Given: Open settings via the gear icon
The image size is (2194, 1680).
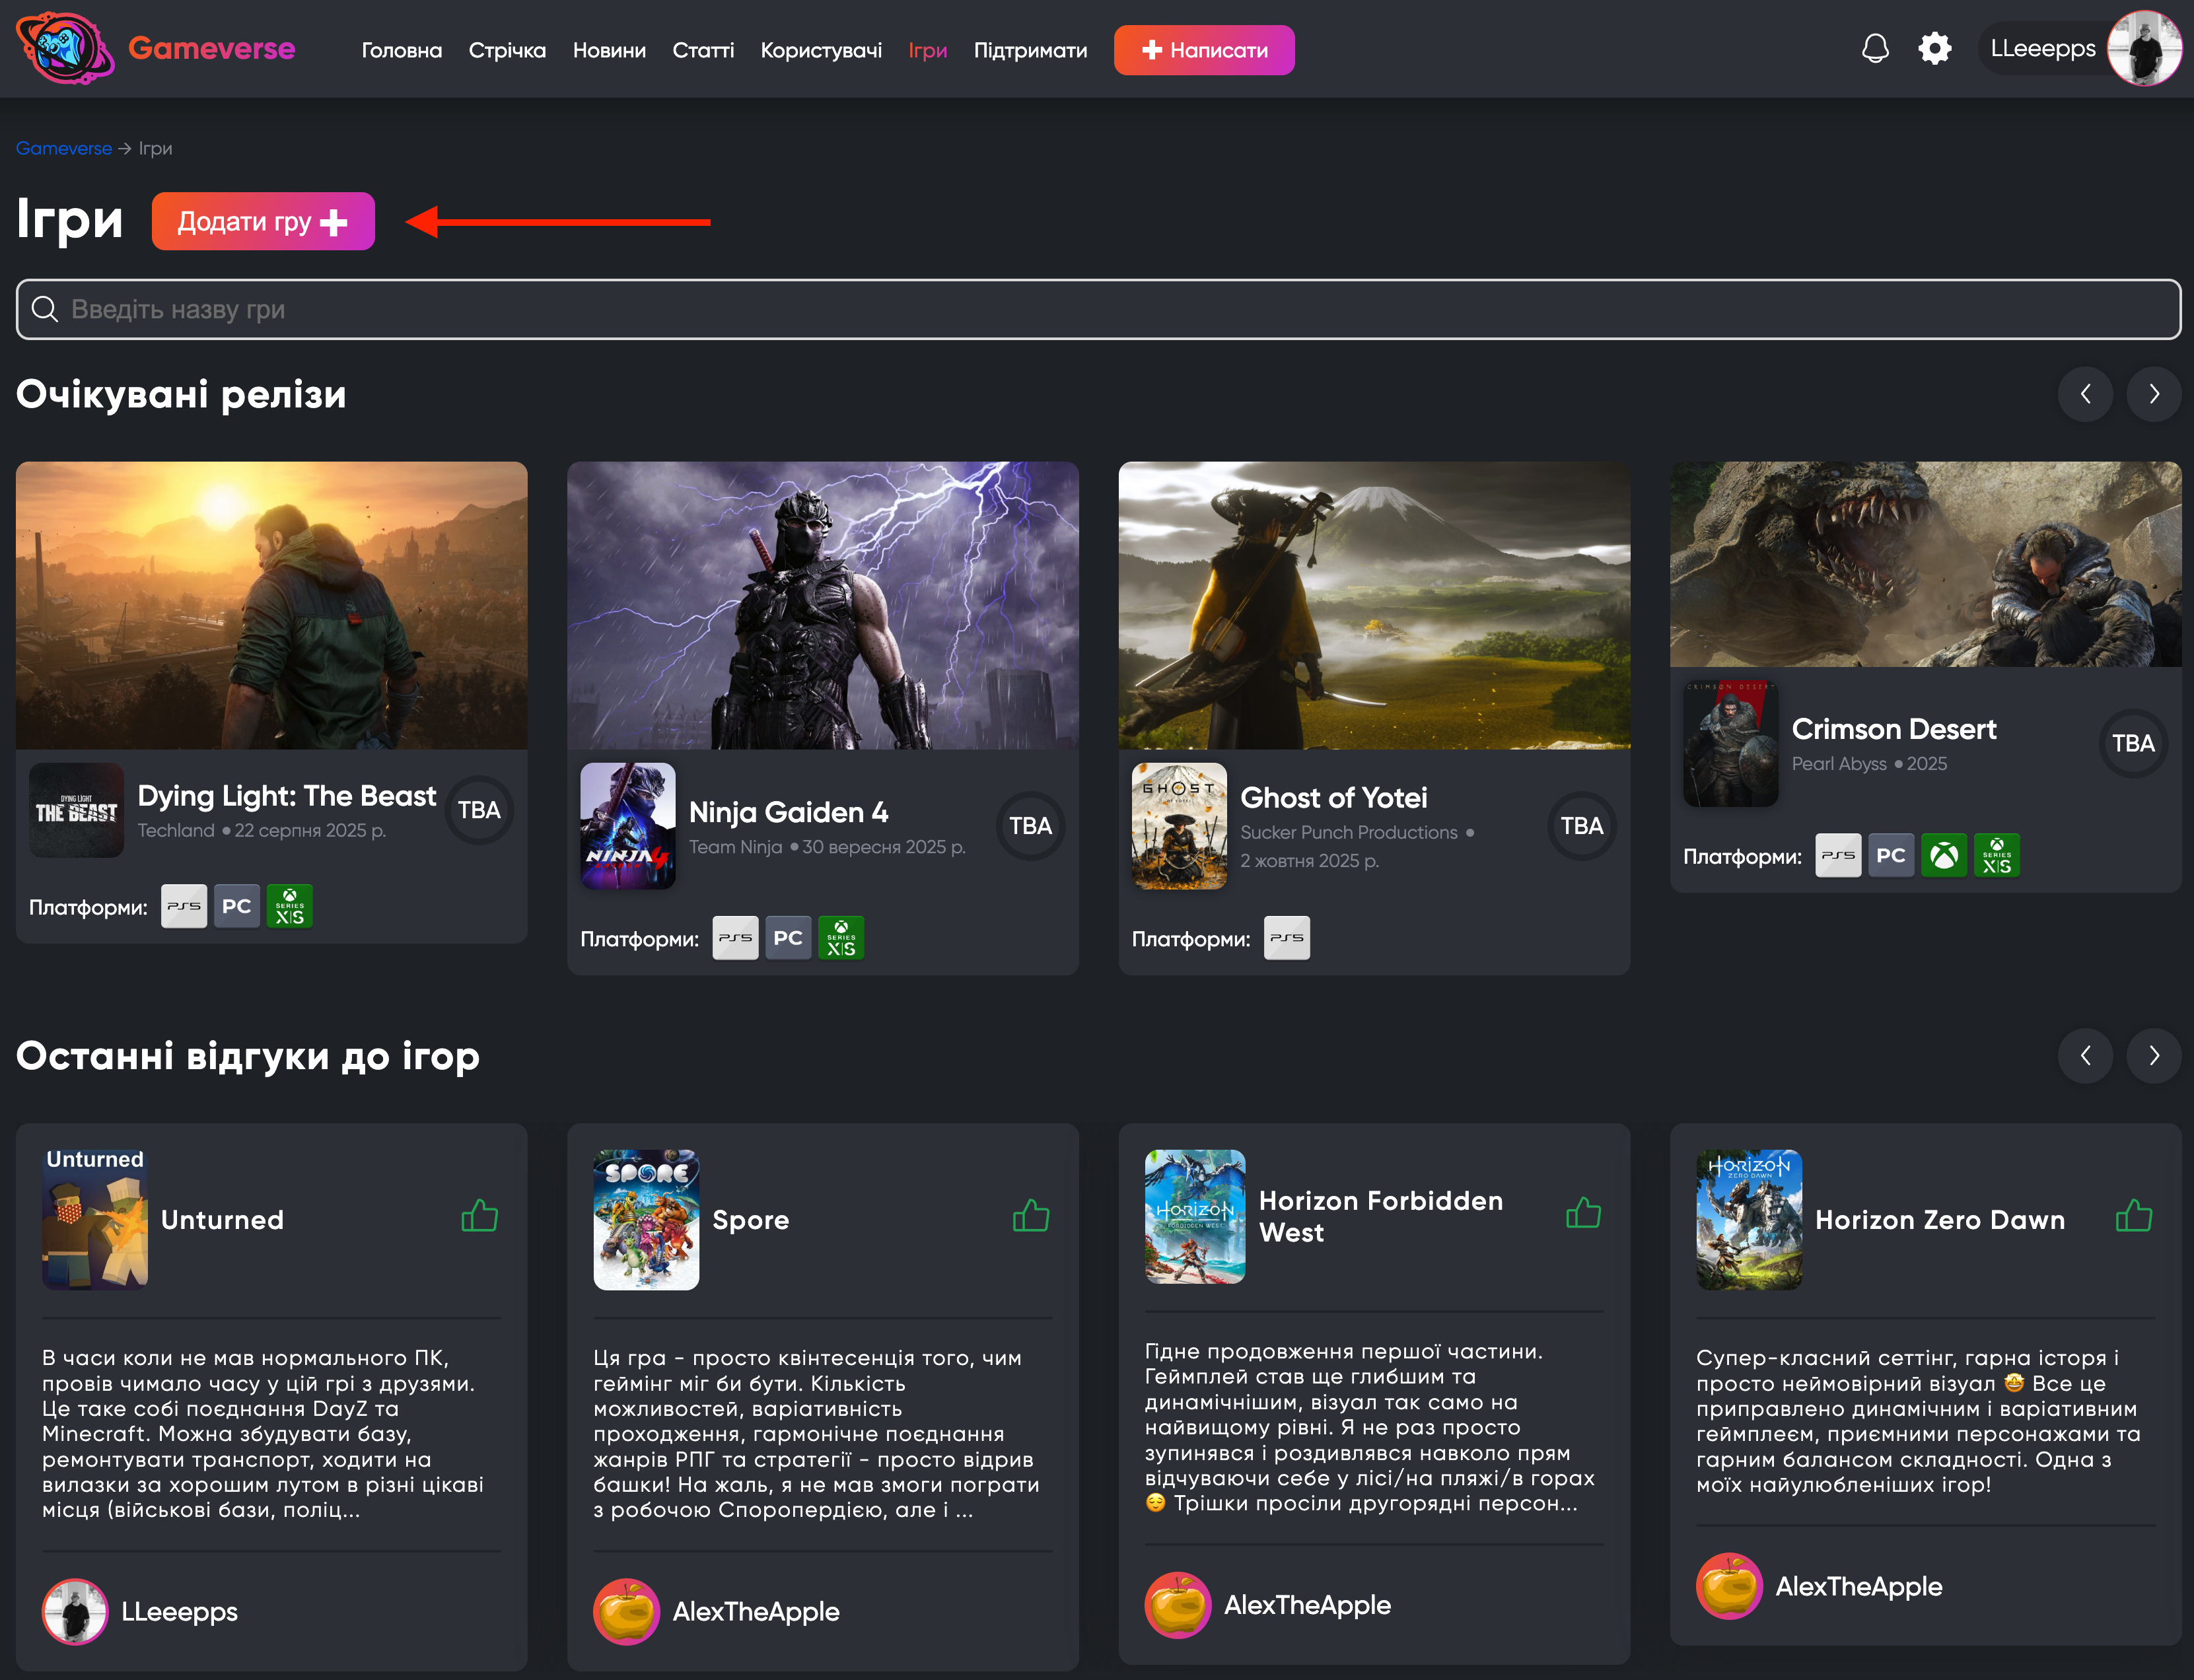Looking at the screenshot, I should pos(1935,48).
